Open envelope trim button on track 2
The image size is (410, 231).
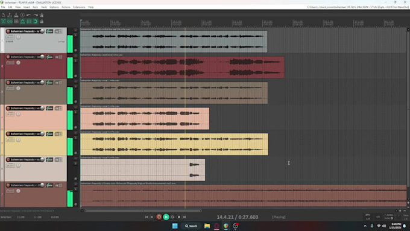10,63
